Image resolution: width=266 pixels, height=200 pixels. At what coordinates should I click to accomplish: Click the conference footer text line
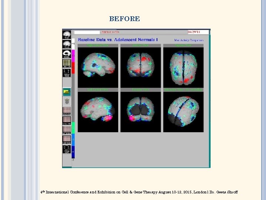[139, 192]
